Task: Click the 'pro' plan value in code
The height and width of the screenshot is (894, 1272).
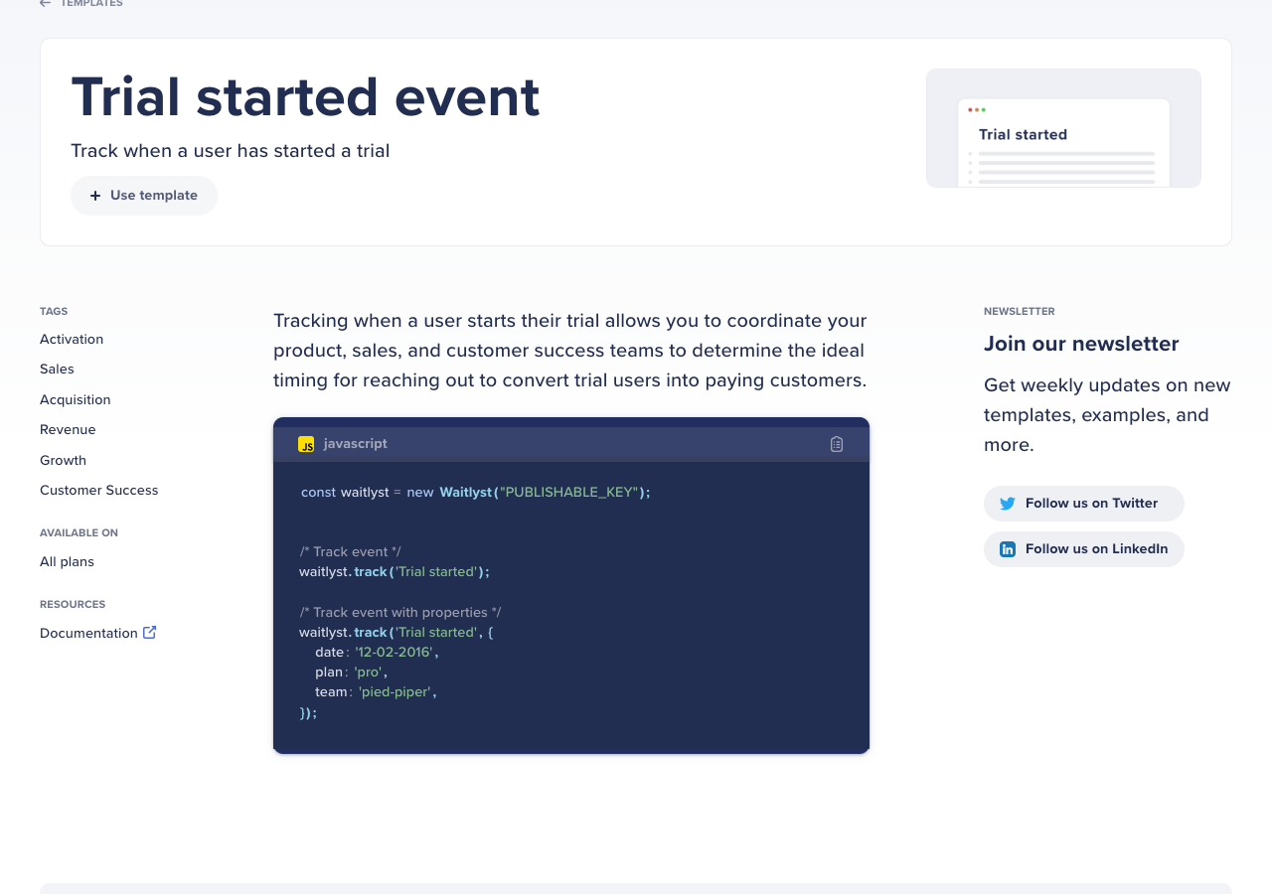Action: [369, 671]
